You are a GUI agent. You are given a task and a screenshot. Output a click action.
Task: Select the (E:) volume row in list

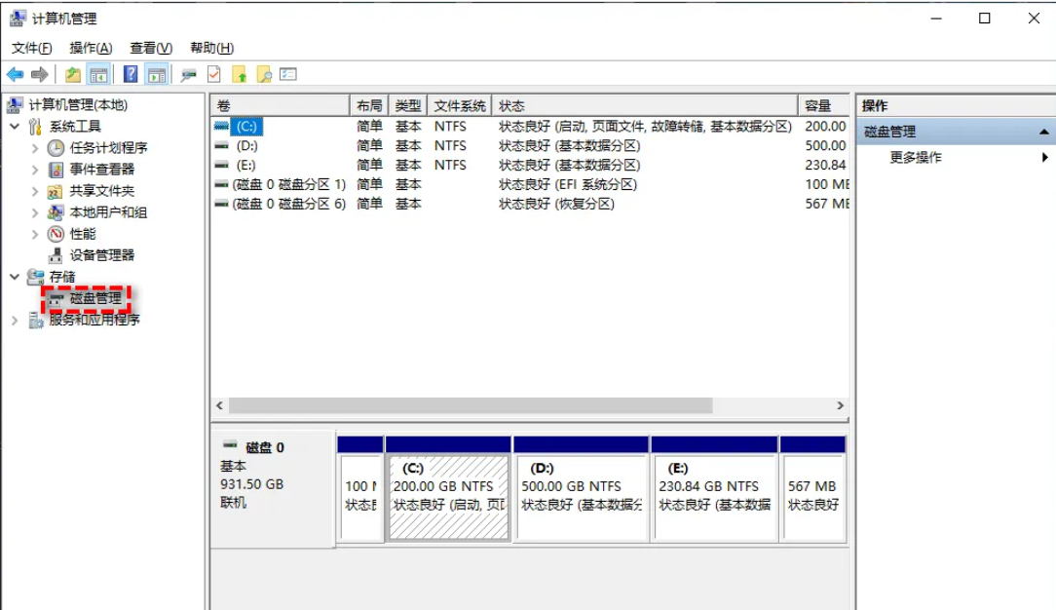[530, 165]
